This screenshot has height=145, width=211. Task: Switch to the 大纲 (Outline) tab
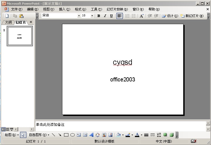tap(8, 22)
